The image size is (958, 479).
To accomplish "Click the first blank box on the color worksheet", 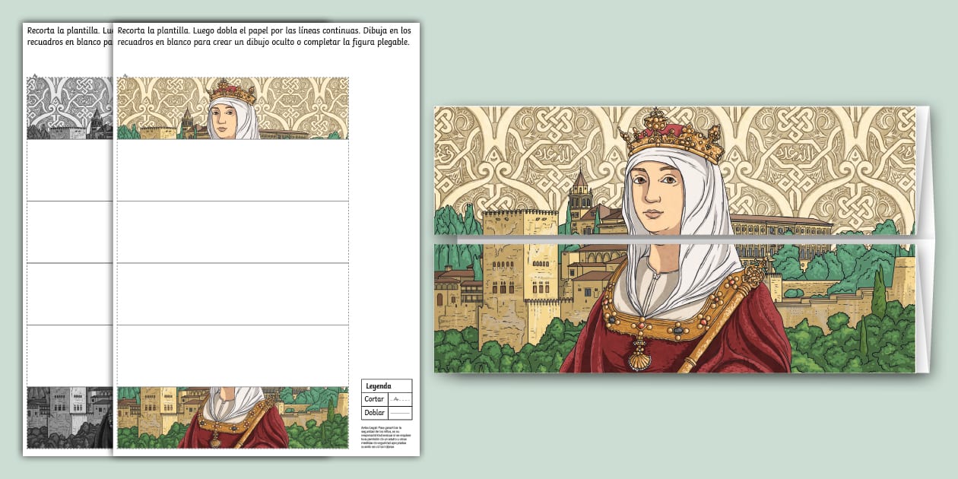I will (x=232, y=170).
